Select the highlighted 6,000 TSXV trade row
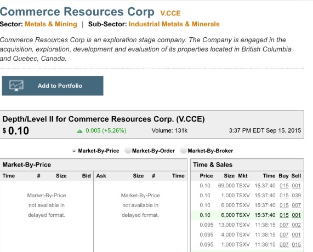The height and width of the screenshot is (252, 313). click(x=247, y=215)
